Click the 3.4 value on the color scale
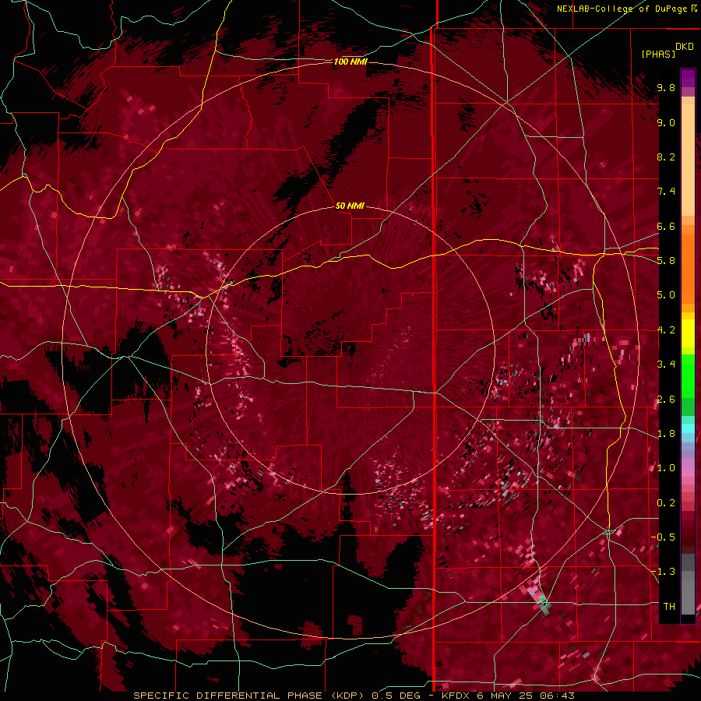The image size is (701, 701). click(666, 365)
